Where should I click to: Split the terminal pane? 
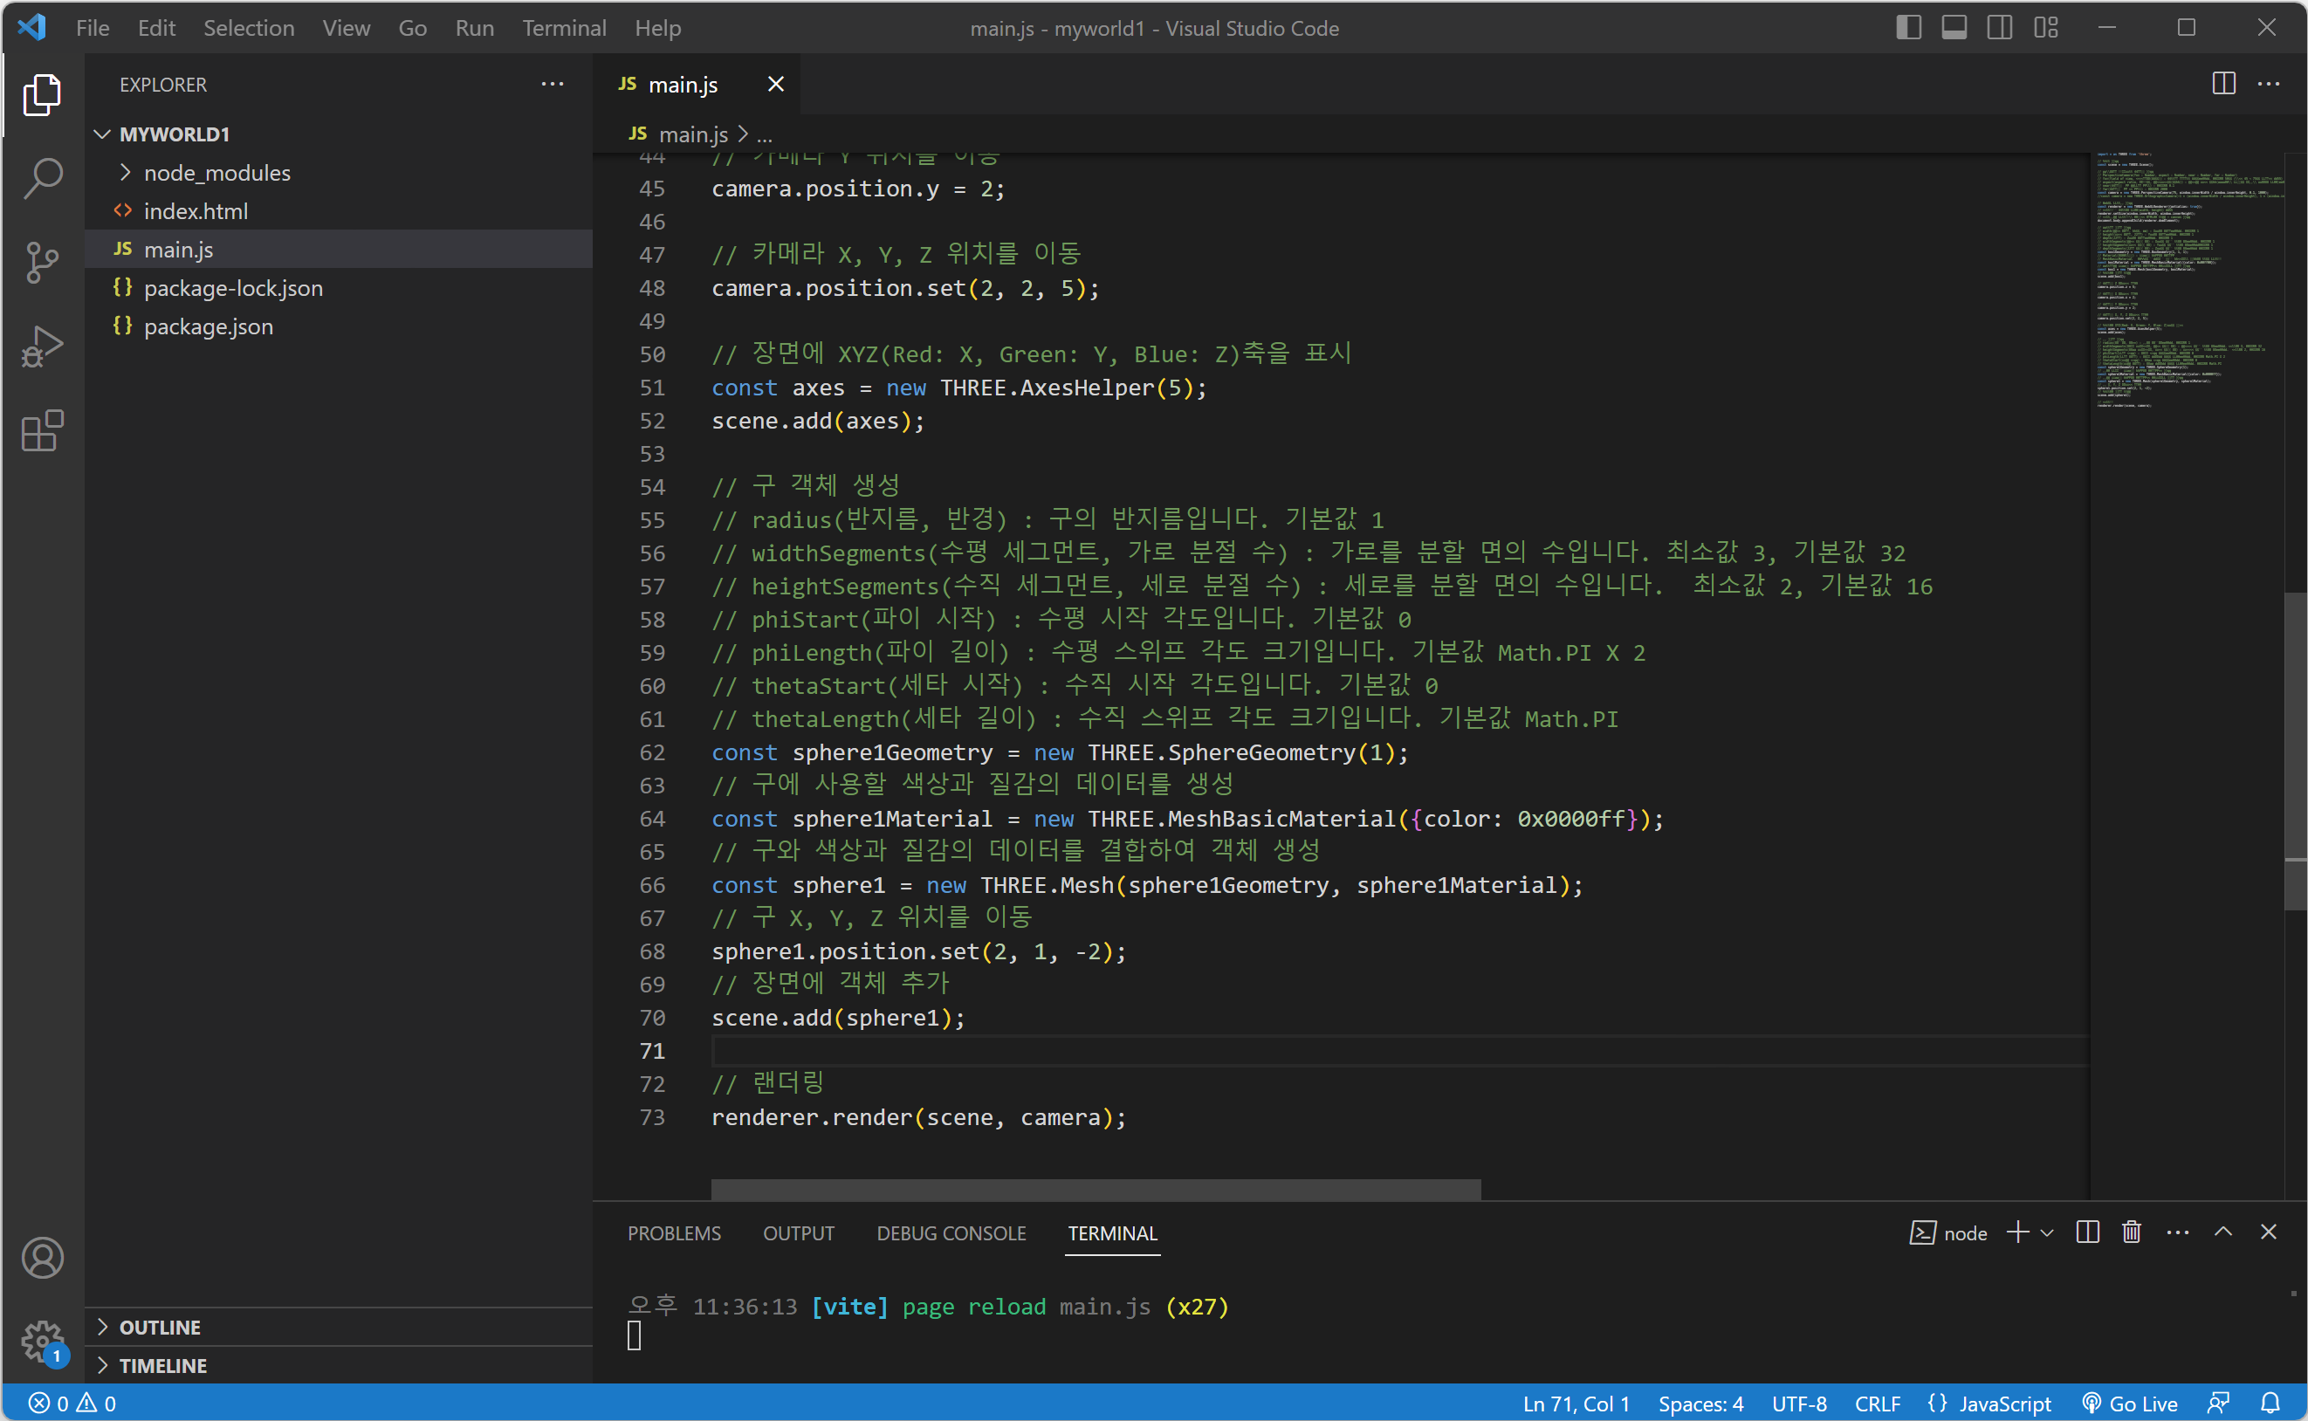pyautogui.click(x=2087, y=1232)
